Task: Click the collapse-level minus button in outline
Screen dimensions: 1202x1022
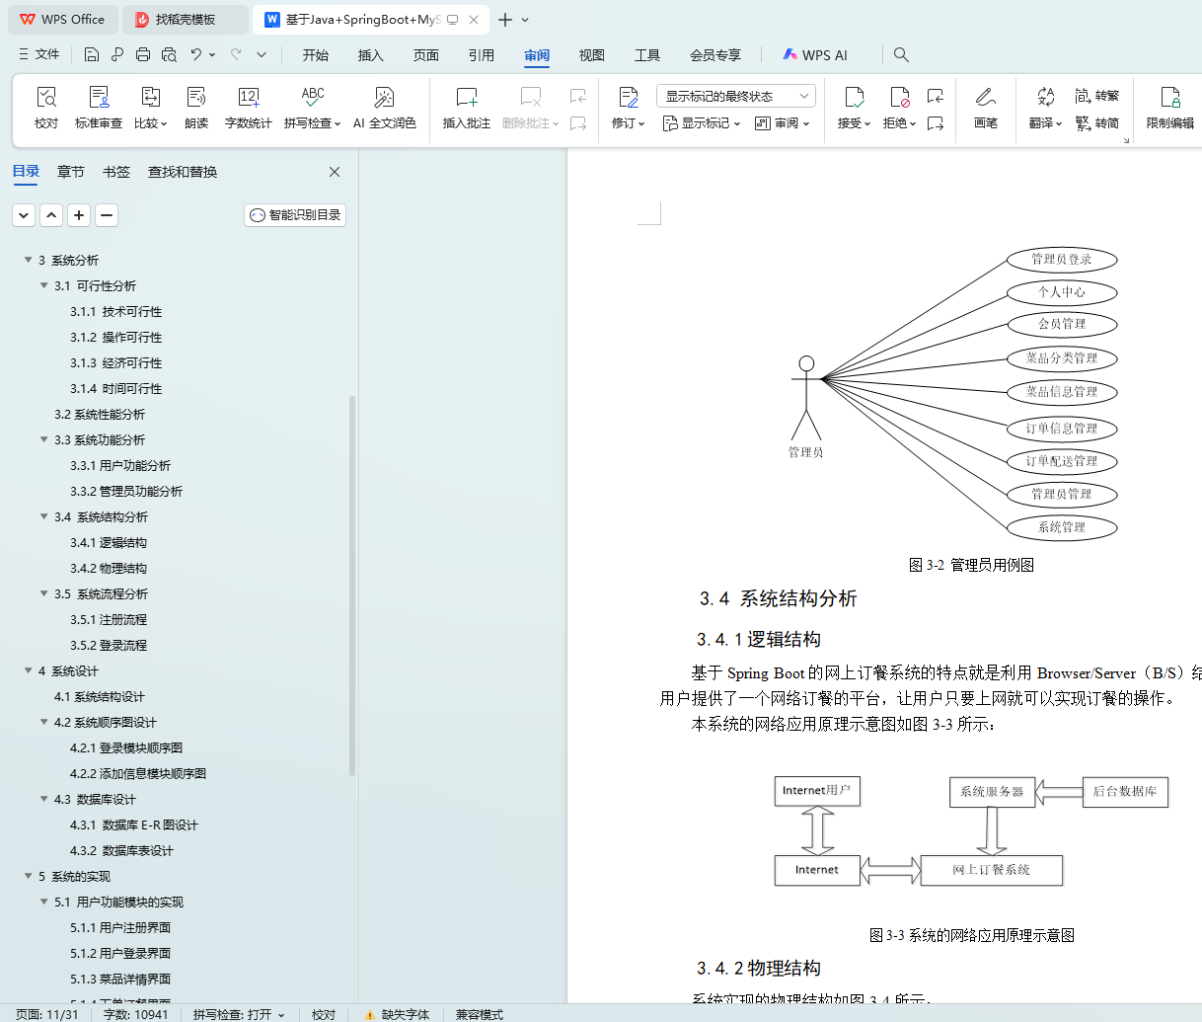Action: click(x=107, y=214)
